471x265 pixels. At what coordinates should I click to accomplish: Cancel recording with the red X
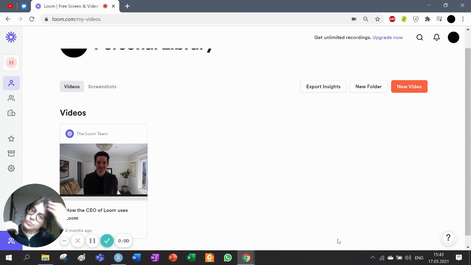(78, 241)
